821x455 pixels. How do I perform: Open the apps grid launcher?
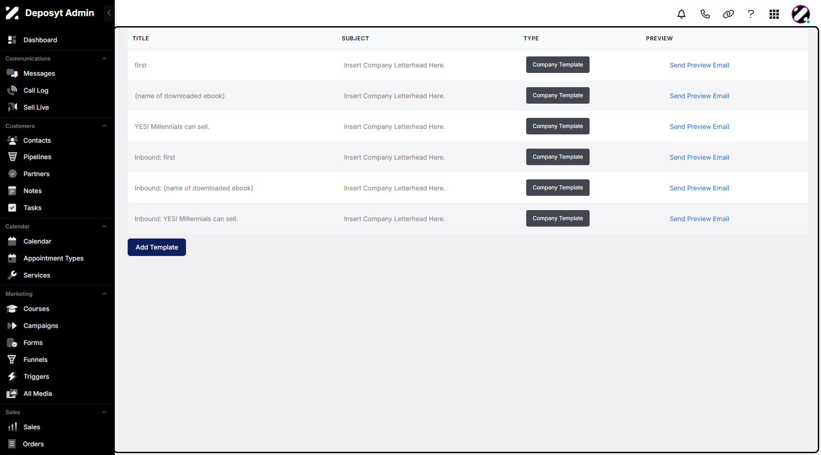[x=774, y=14]
